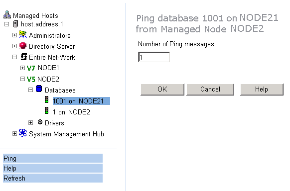Click the host.address.1 server icon

(x=16, y=24)
